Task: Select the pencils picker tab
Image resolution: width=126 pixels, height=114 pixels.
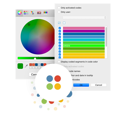Action: click(x=45, y=13)
